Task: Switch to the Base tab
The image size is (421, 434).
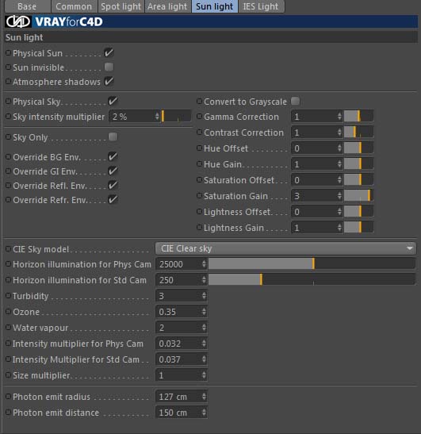Action: (x=27, y=6)
